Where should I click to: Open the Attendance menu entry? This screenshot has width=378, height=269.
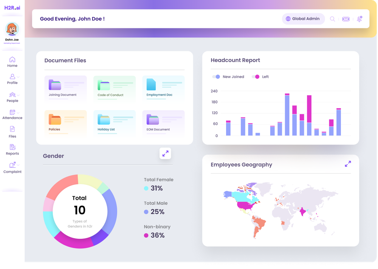click(12, 115)
